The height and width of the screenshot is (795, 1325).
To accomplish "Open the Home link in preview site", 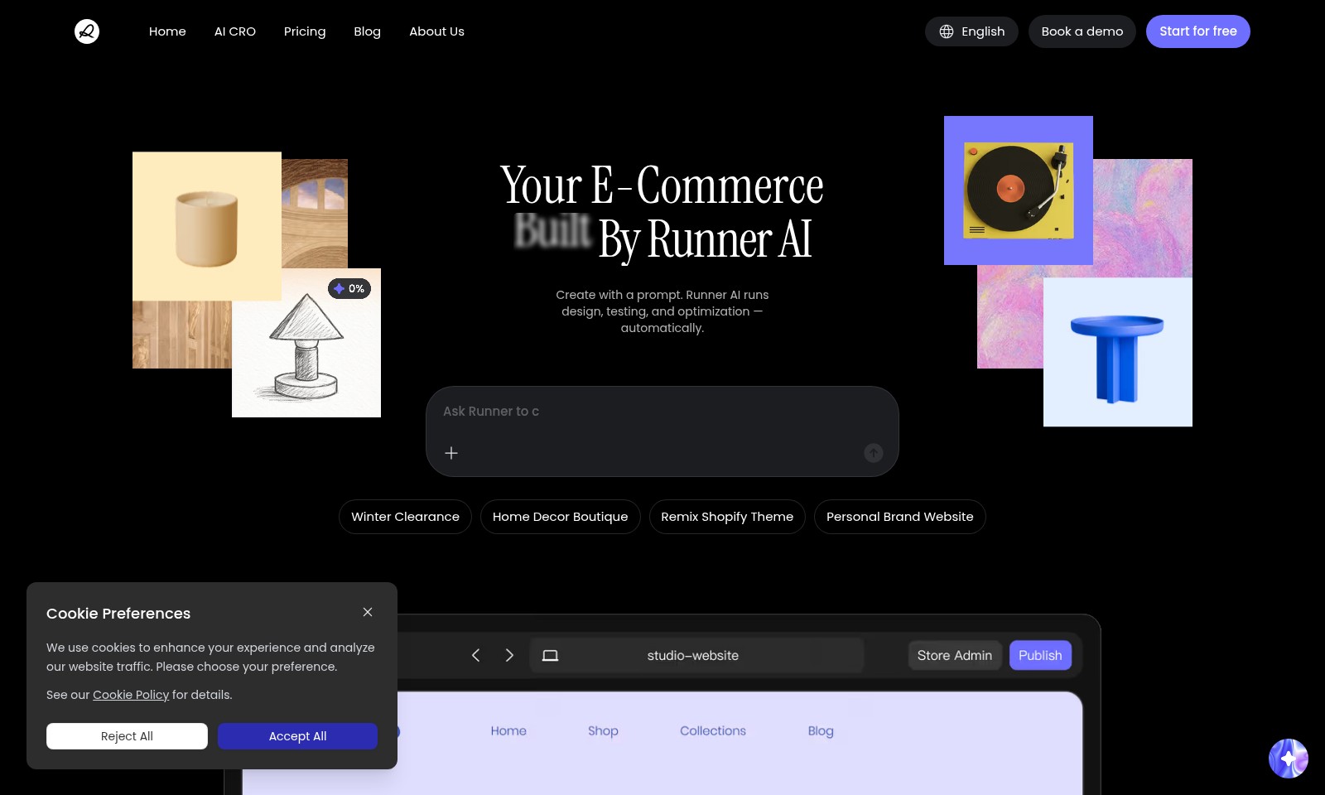I will [508, 731].
